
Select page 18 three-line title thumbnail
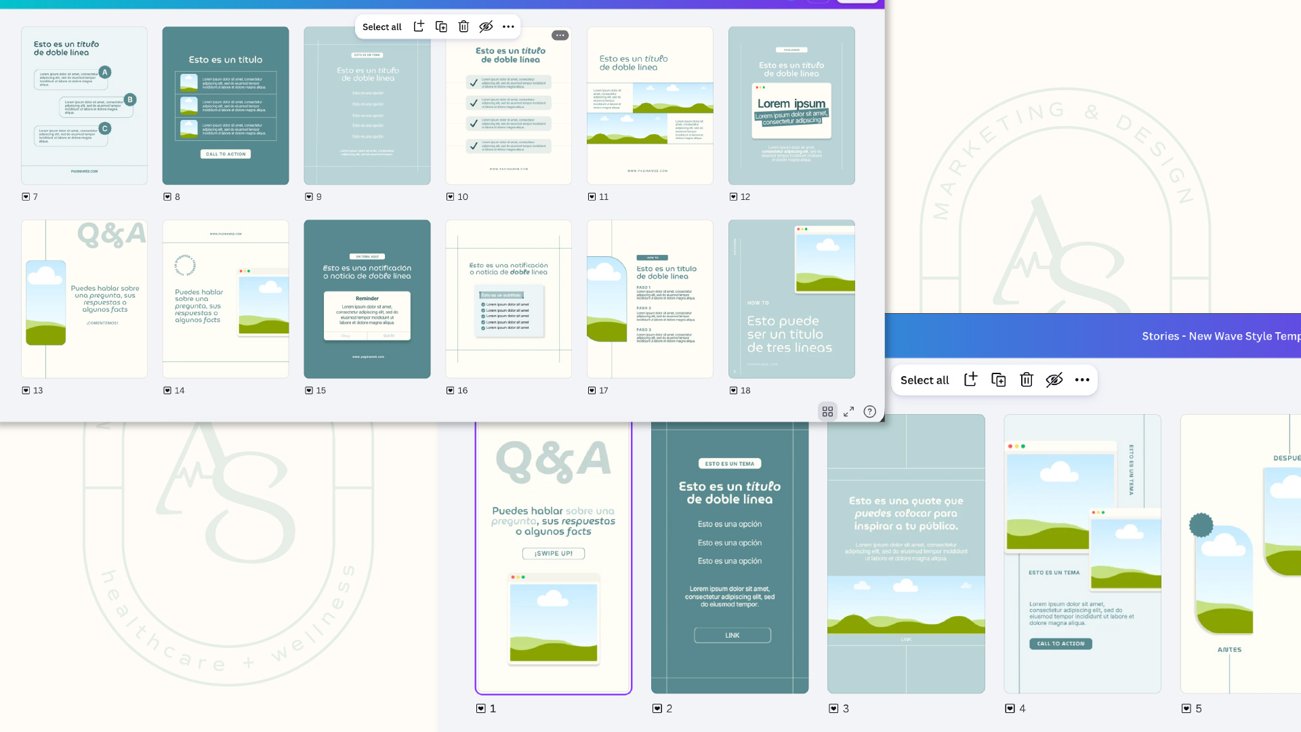(x=791, y=299)
